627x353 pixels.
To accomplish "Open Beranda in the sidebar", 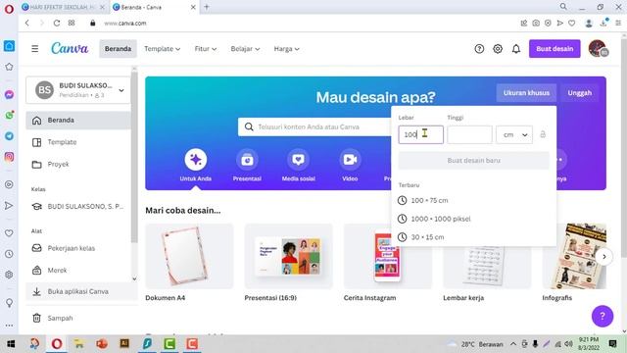I will pos(78,120).
